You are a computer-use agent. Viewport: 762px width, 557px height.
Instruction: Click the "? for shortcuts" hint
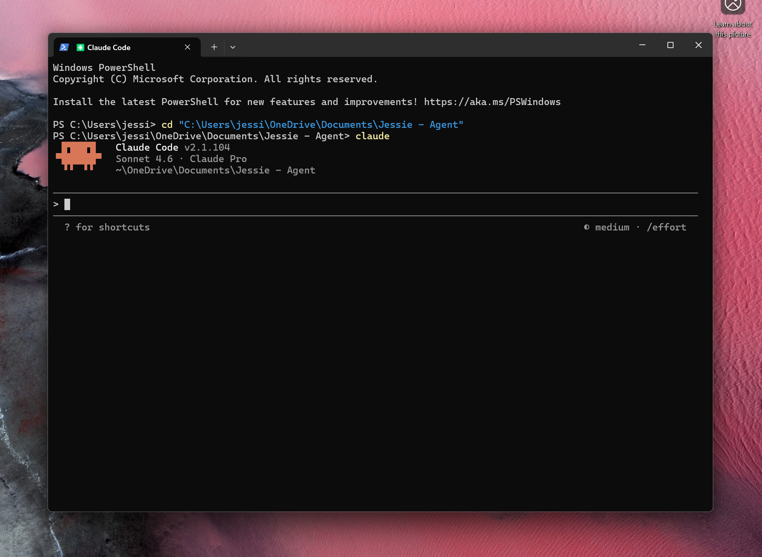point(107,227)
